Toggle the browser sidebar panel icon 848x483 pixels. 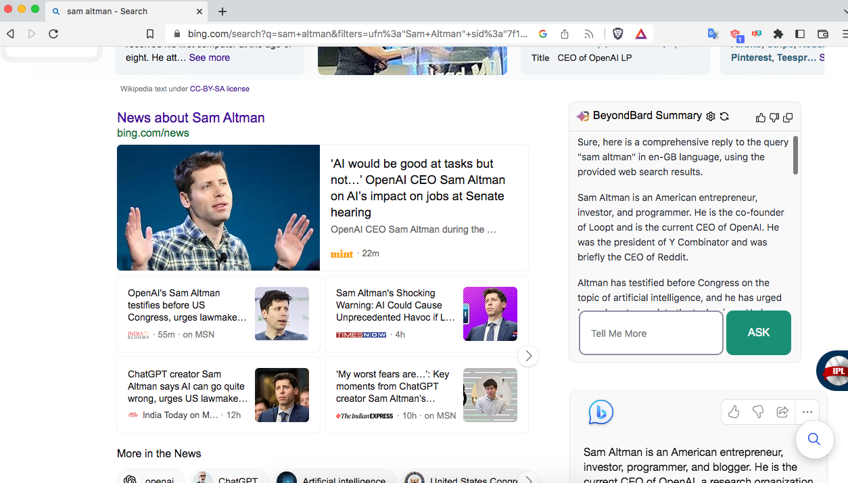[800, 34]
